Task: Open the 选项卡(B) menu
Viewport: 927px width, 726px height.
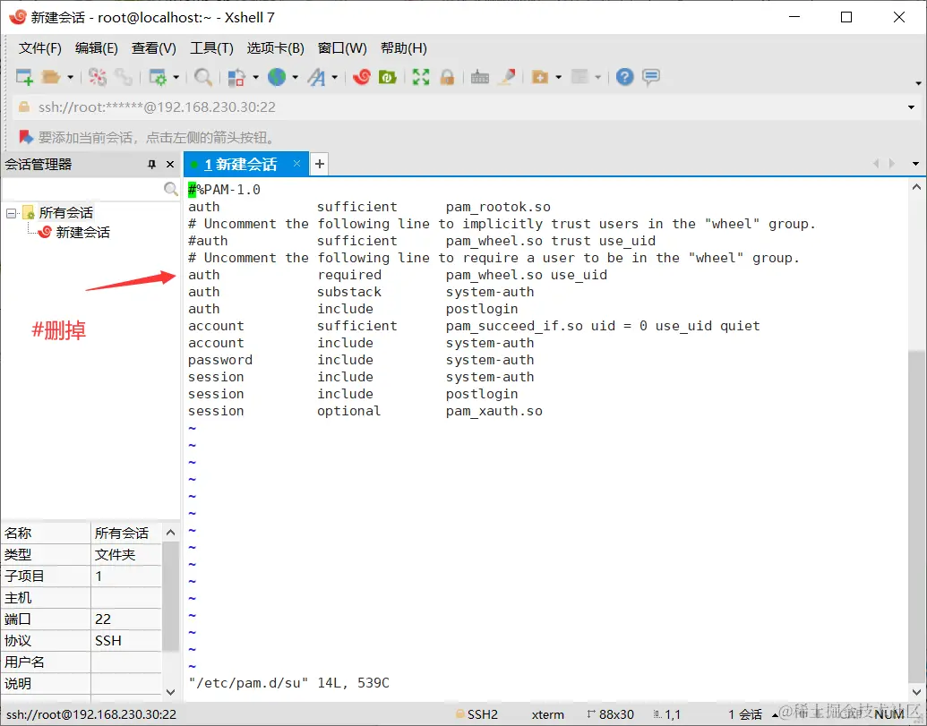Action: point(276,47)
